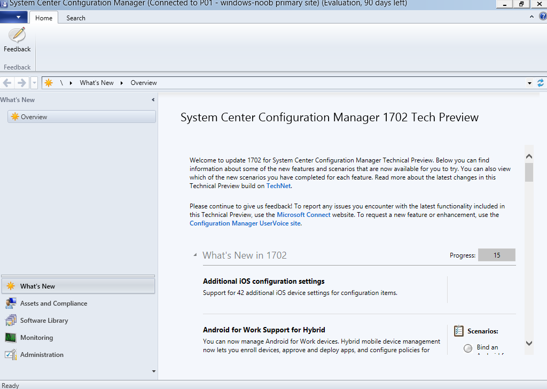Collapse the What's New in 1702 section

[195, 255]
